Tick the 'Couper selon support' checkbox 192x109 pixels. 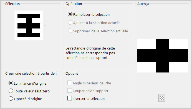click(70, 90)
